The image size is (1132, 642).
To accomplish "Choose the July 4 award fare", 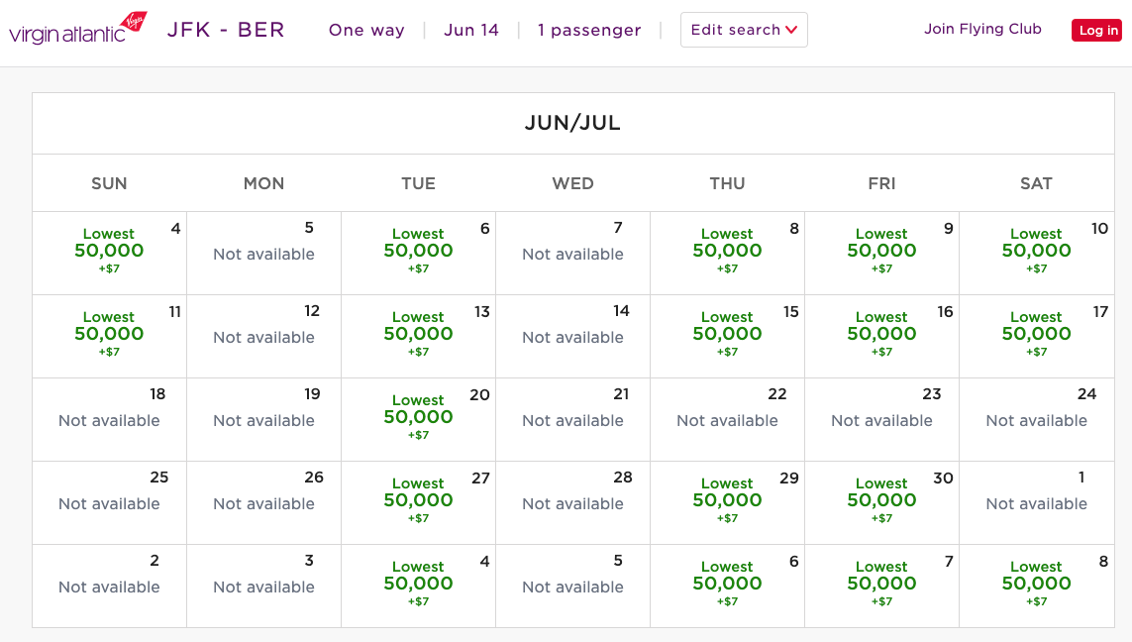I will tap(418, 586).
